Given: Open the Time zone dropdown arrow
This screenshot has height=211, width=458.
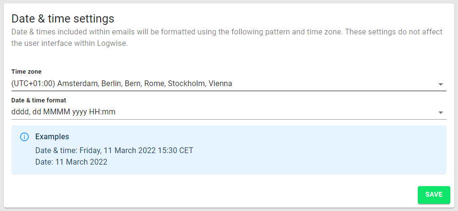Looking at the screenshot, I should tap(441, 84).
